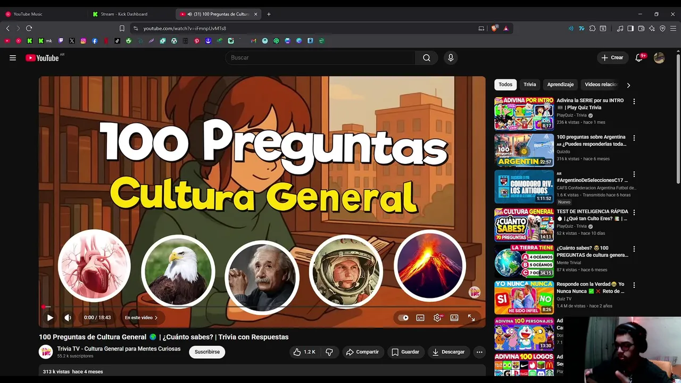
Task: Show more filter chips with right arrow
Action: (628, 85)
